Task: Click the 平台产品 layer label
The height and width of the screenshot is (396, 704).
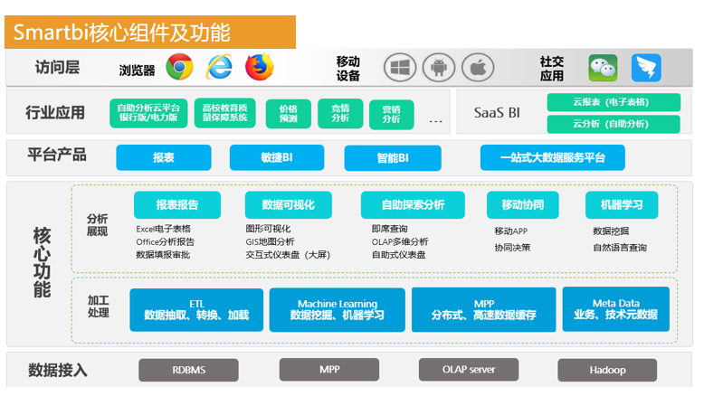Action: click(57, 155)
